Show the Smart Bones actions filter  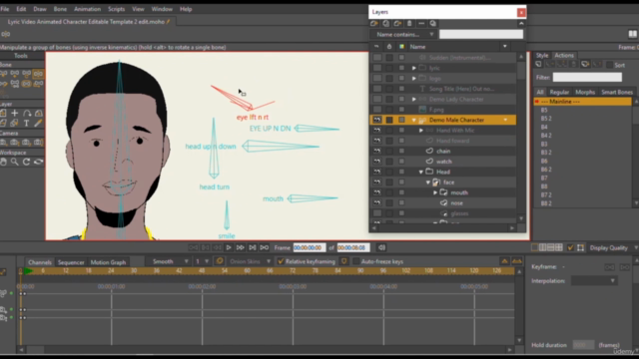pos(617,92)
